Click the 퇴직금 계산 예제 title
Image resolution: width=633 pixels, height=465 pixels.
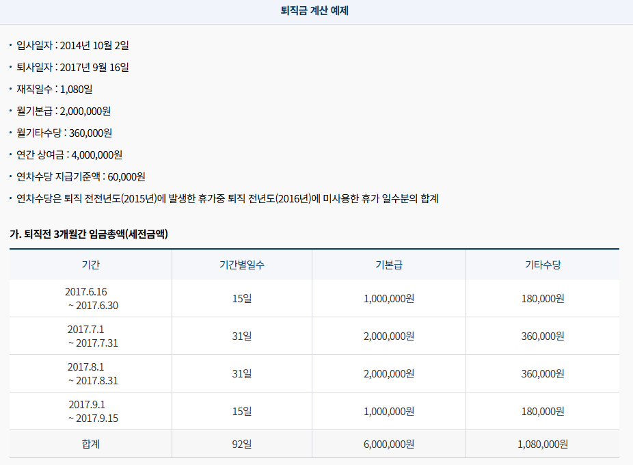click(314, 10)
